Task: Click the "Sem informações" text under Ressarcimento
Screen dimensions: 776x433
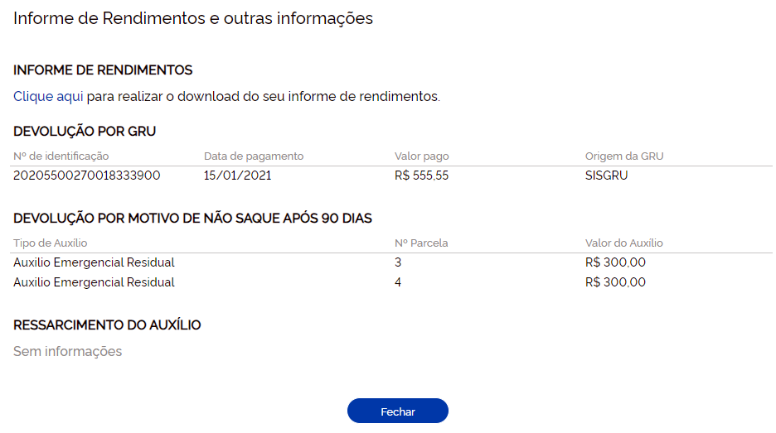Action: [x=68, y=352]
